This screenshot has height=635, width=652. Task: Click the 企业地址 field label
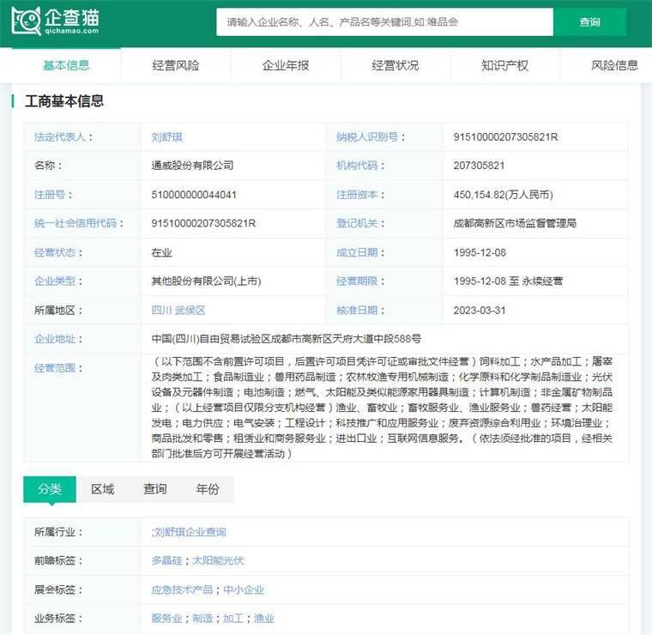57,339
